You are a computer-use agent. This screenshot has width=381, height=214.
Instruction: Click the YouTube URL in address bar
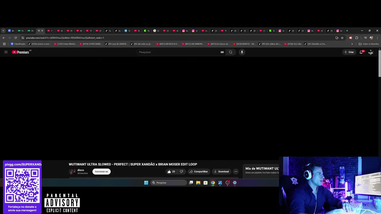coord(65,38)
